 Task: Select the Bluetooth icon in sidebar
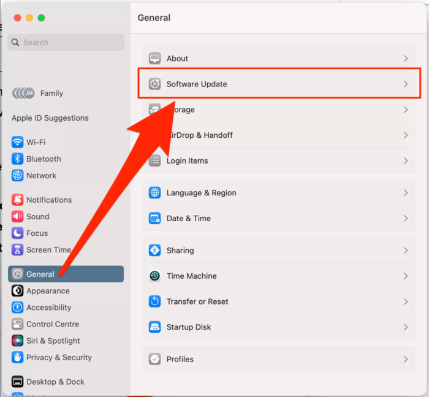click(x=17, y=159)
